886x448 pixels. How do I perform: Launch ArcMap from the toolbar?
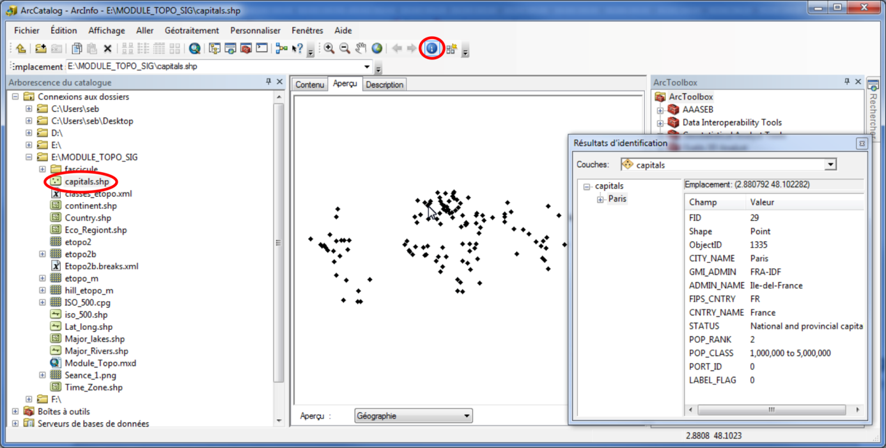(x=195, y=49)
